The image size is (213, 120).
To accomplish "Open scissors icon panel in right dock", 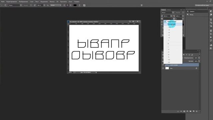I will (x=211, y=34).
